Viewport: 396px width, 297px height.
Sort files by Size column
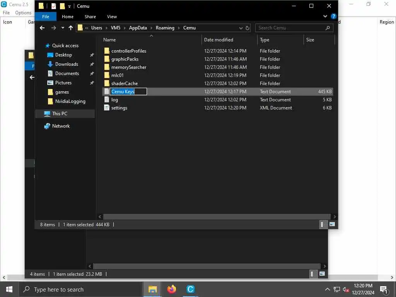[310, 40]
